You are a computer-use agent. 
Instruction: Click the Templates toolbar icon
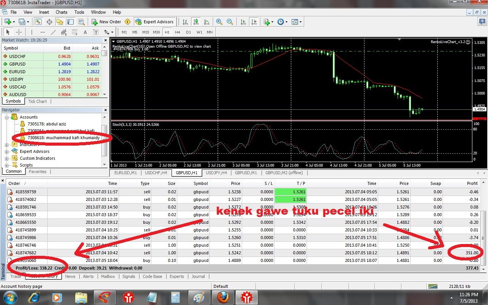tap(295, 22)
